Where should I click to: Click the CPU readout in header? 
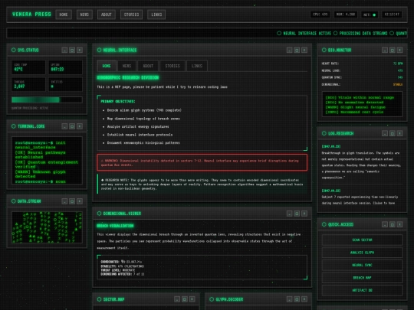[x=320, y=15]
